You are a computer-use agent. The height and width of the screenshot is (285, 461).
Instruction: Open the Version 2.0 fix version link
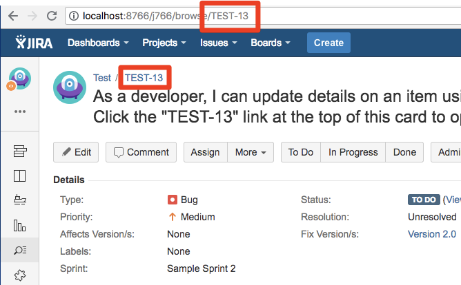[x=432, y=234]
